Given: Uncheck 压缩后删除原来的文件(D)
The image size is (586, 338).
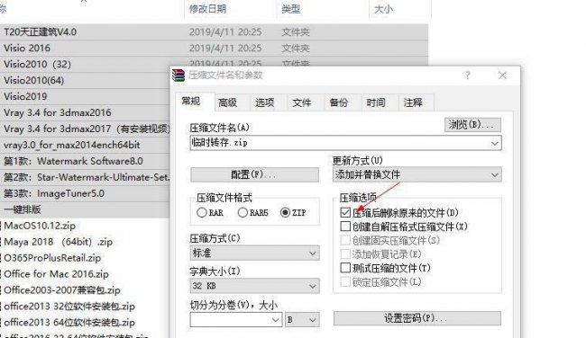Looking at the screenshot, I should (x=345, y=213).
